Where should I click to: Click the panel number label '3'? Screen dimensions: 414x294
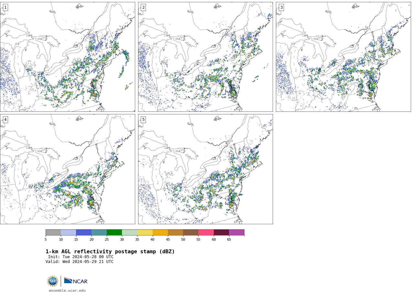coord(281,7)
